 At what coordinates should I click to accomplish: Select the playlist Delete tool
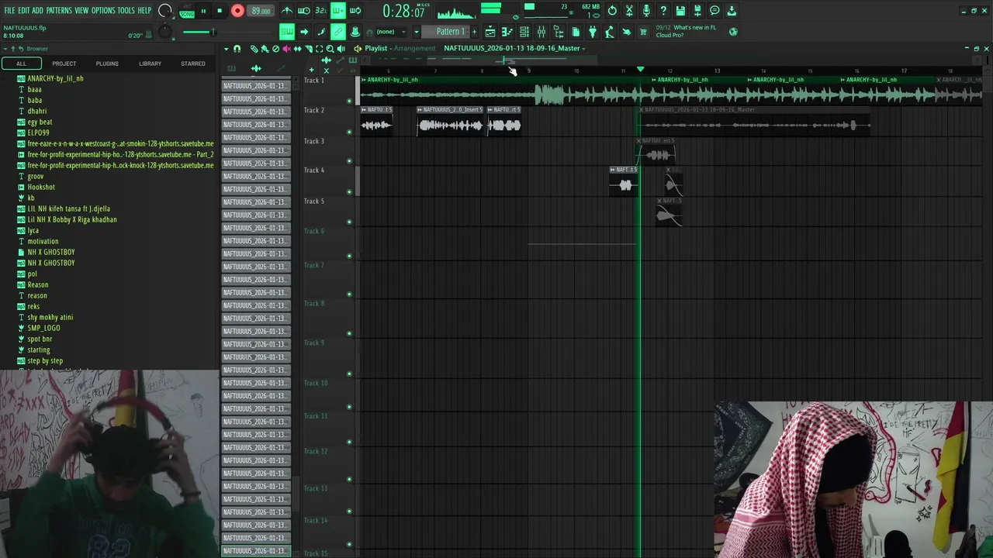(x=275, y=49)
